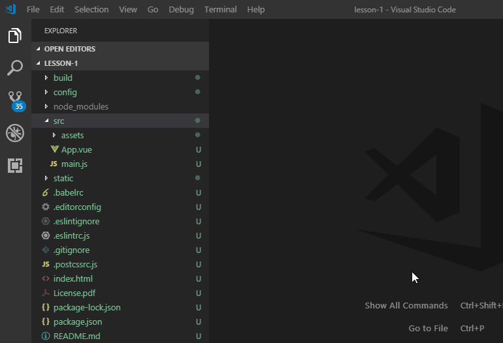Select index.html in file tree
Screen dimensions: 503x343
pos(73,279)
